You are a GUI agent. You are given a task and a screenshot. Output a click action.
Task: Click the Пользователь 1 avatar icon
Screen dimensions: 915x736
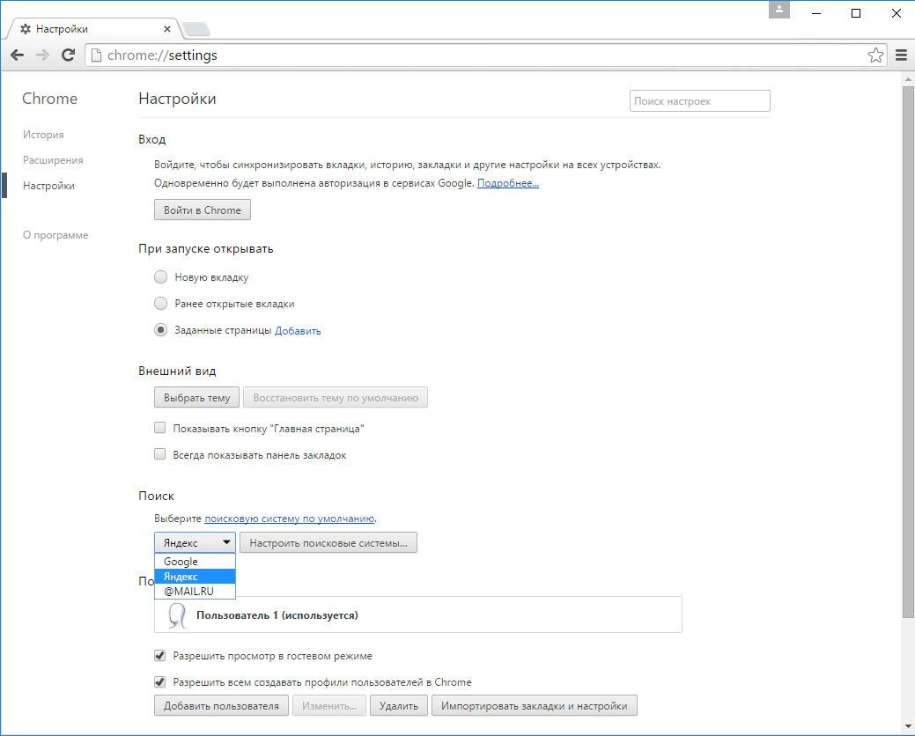click(x=177, y=615)
